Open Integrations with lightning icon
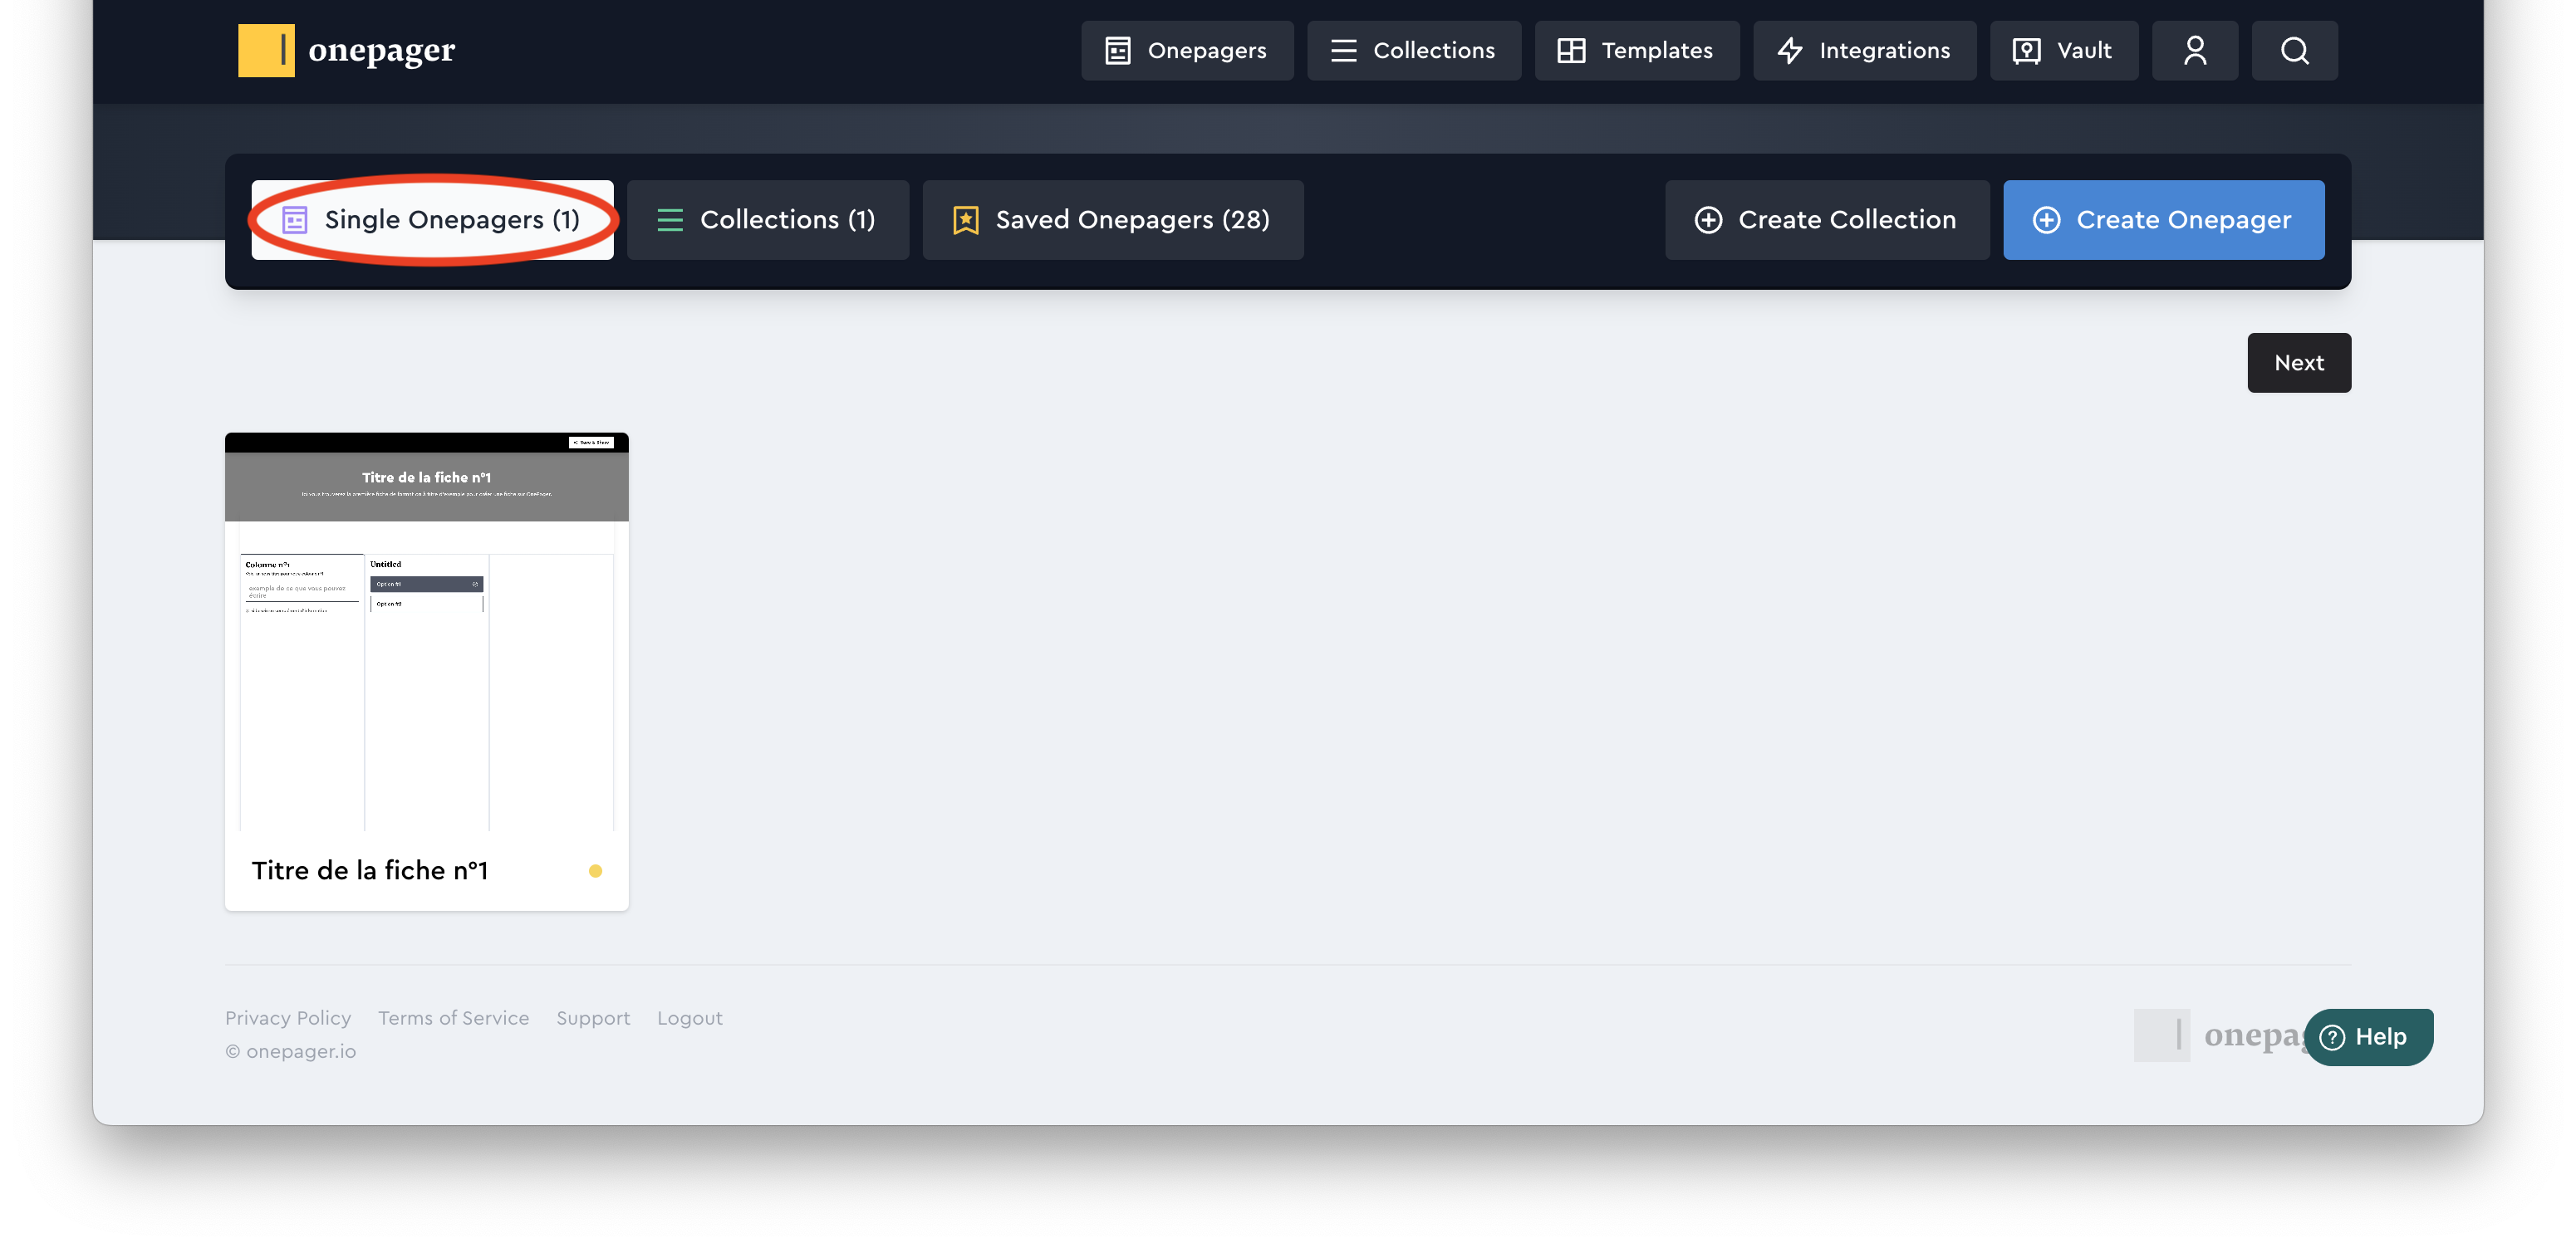The image size is (2576, 1248). [1864, 50]
